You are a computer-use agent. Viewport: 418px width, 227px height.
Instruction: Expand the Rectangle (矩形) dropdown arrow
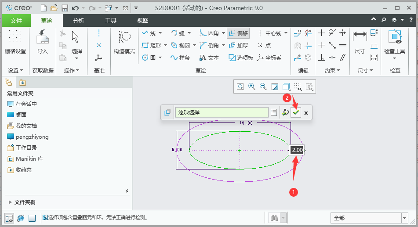click(165, 45)
